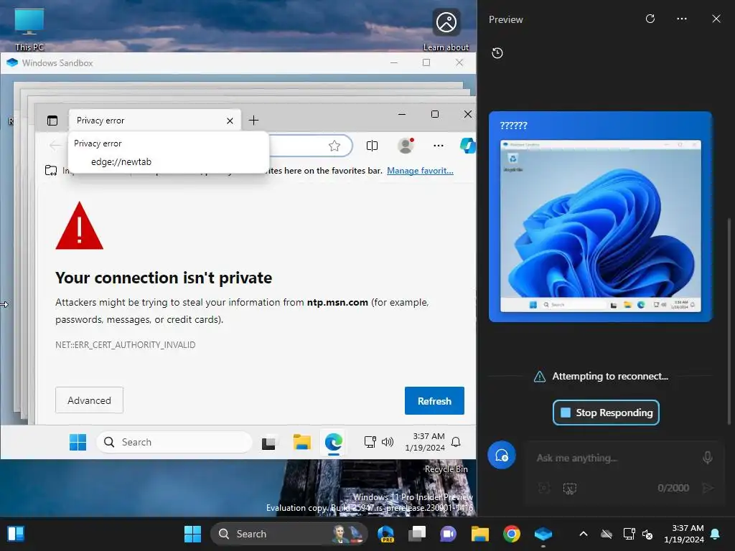The image size is (735, 551).
Task: Click edge://newtab tooltip text
Action: coord(121,161)
